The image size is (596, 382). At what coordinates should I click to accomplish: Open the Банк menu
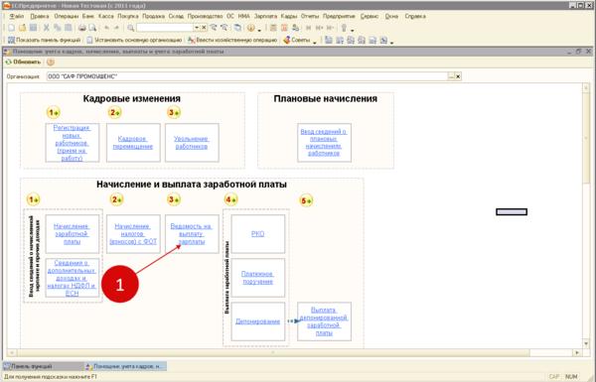tap(88, 16)
